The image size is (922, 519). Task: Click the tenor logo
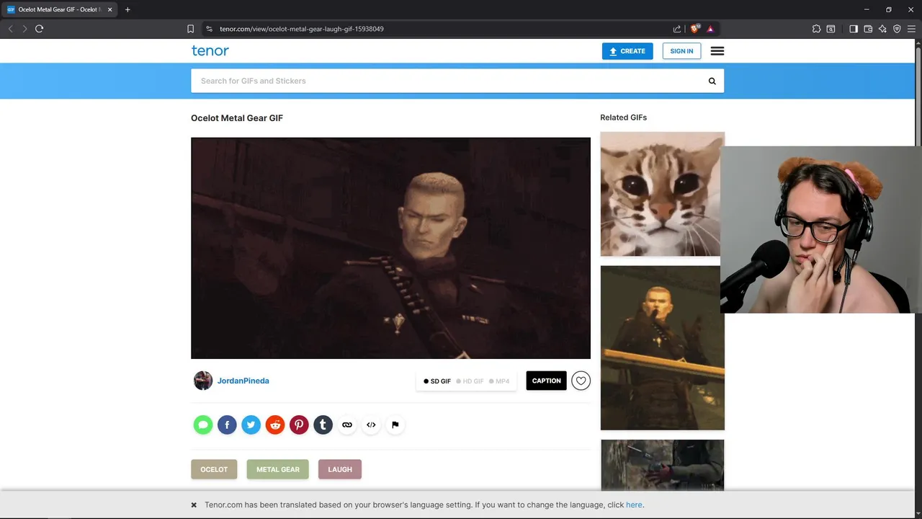point(210,50)
